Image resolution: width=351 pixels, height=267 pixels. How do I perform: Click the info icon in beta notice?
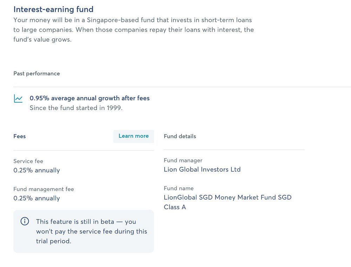point(25,221)
